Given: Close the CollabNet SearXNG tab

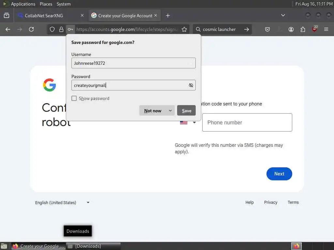Looking at the screenshot, I should click(x=82, y=16).
